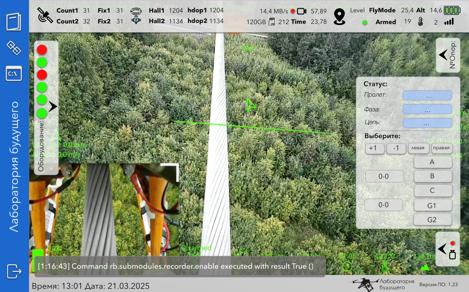Image resolution: width=469 pixels, height=292 pixels.
Task: Click the Фаза status field
Action: point(427,109)
